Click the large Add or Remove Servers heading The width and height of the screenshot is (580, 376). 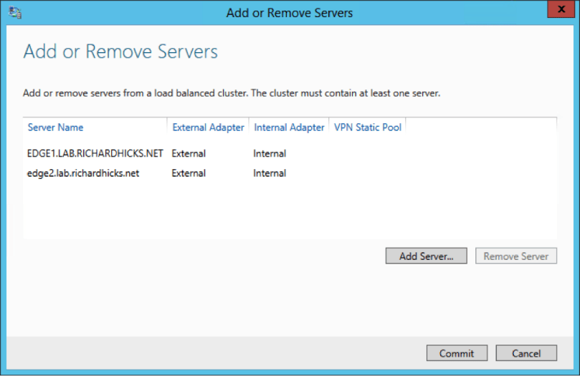click(120, 52)
